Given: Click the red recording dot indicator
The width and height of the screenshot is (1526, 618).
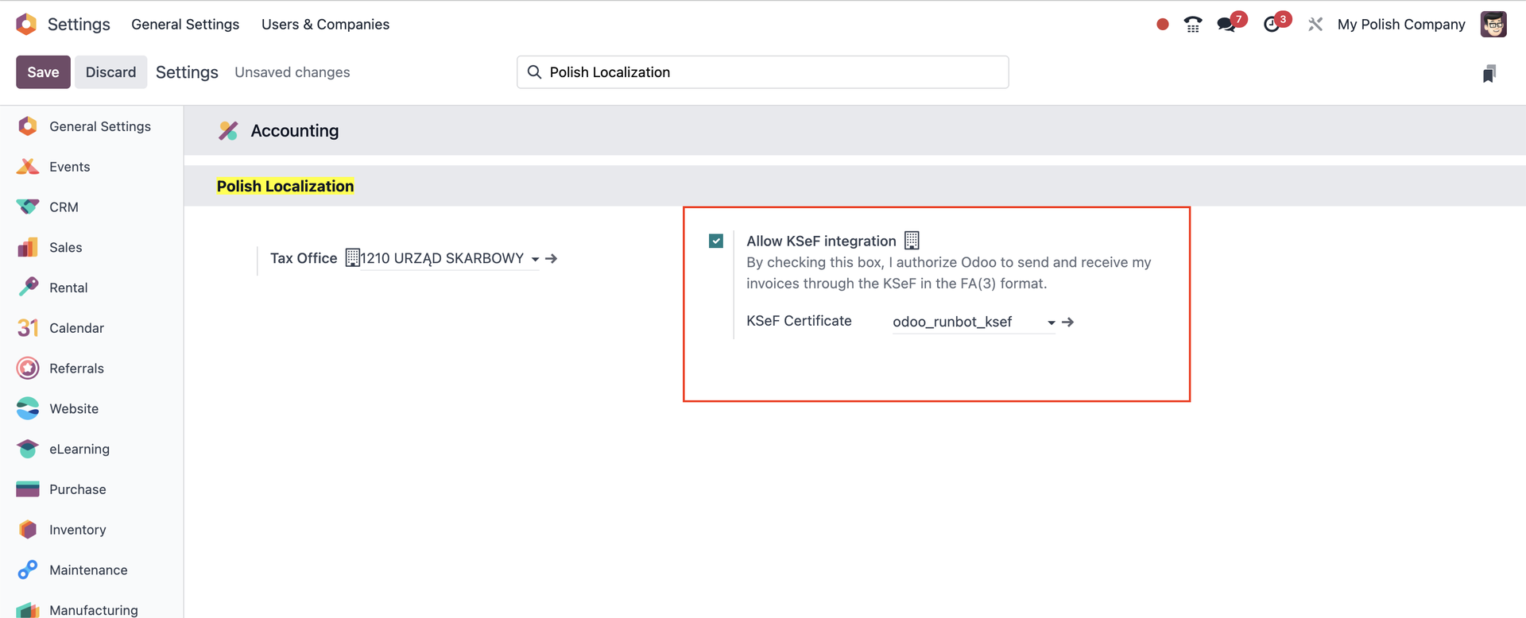Looking at the screenshot, I should click(1163, 25).
